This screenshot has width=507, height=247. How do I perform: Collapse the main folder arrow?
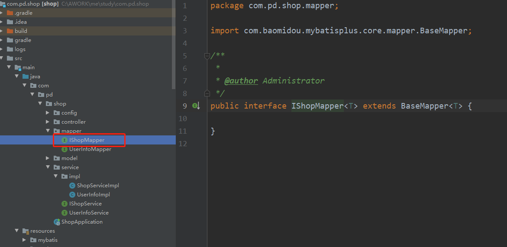9,67
